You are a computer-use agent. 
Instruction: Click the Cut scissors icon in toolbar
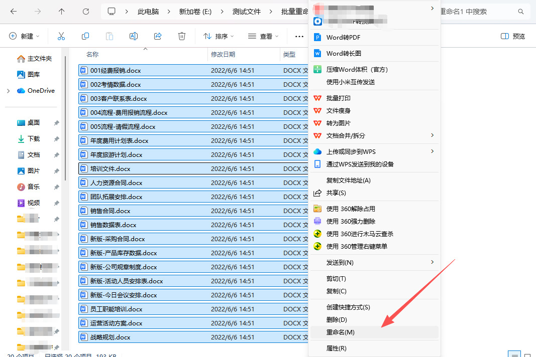[x=61, y=36]
